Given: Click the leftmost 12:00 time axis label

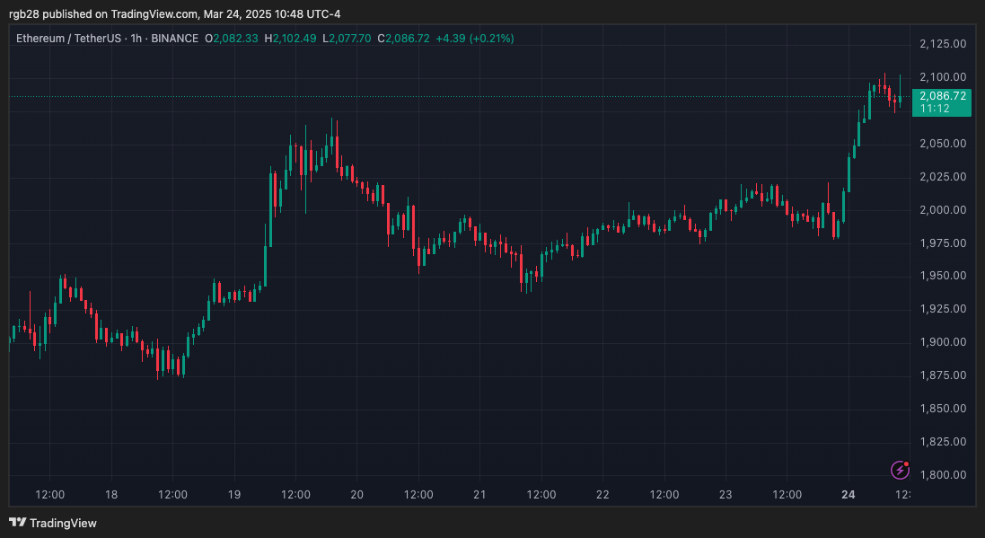Looking at the screenshot, I should coord(51,494).
